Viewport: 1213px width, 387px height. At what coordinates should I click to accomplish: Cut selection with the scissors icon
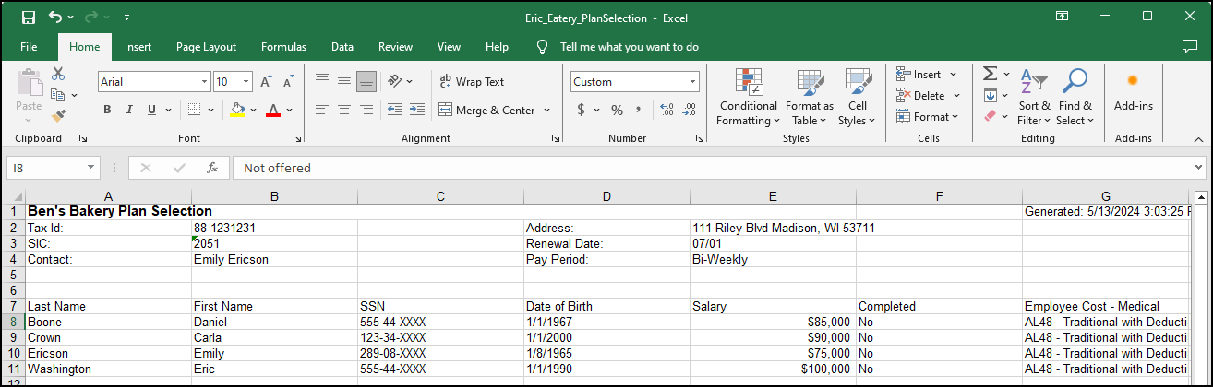pos(58,74)
